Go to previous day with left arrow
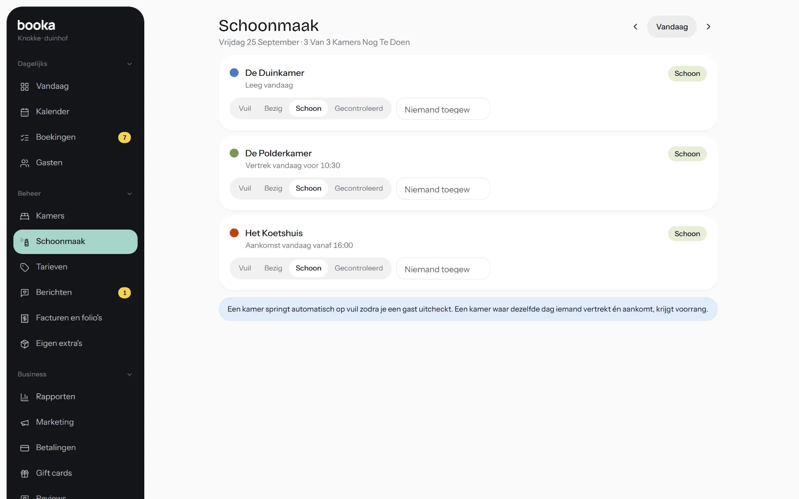 pos(635,27)
